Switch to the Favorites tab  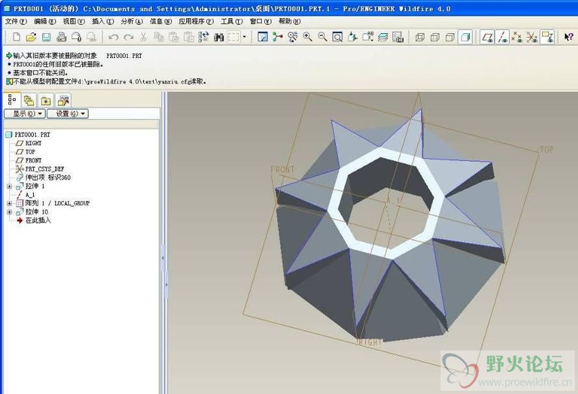point(46,100)
